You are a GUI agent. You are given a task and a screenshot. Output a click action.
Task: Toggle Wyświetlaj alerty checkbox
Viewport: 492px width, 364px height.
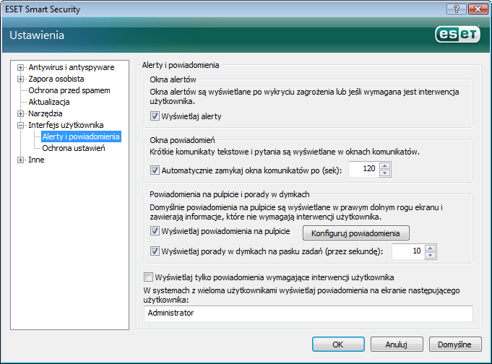tap(155, 116)
